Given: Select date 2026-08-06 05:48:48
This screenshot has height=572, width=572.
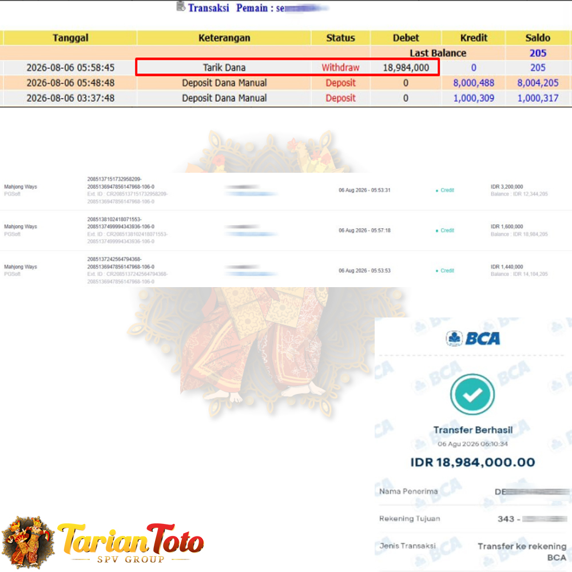Looking at the screenshot, I should point(70,83).
